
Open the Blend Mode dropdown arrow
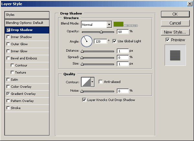point(109,25)
